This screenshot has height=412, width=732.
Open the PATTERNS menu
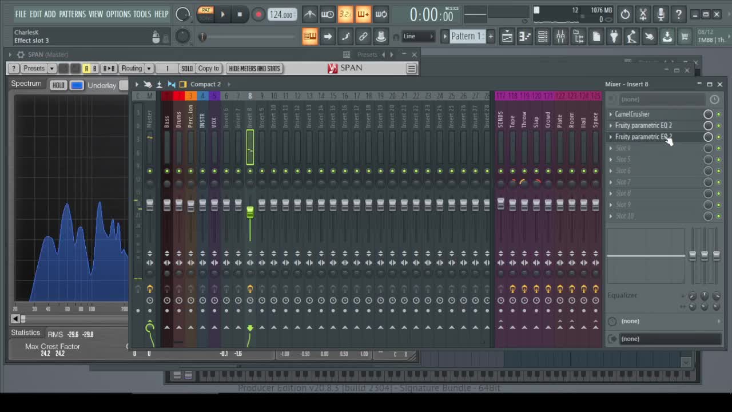click(73, 14)
